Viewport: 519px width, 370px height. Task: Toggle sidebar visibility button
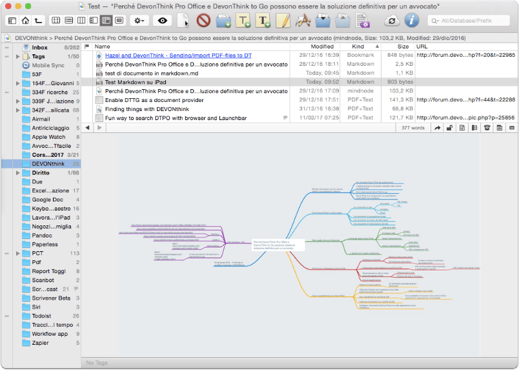12,21
